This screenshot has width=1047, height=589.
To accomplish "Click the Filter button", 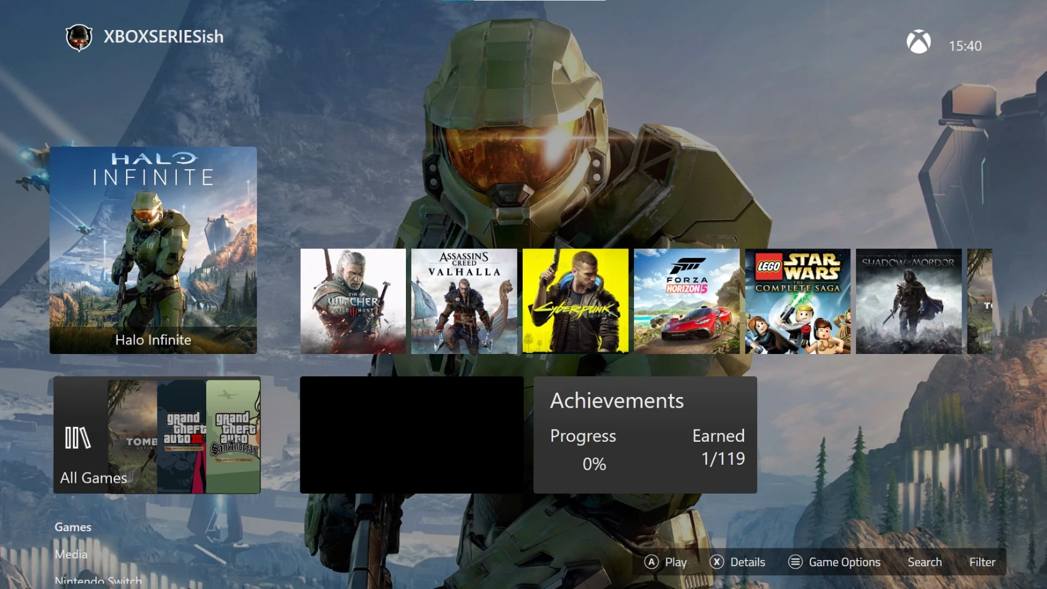I will click(982, 562).
